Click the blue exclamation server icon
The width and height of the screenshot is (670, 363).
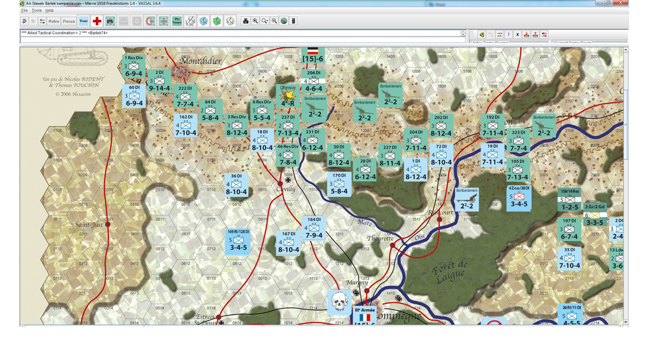pos(509,35)
